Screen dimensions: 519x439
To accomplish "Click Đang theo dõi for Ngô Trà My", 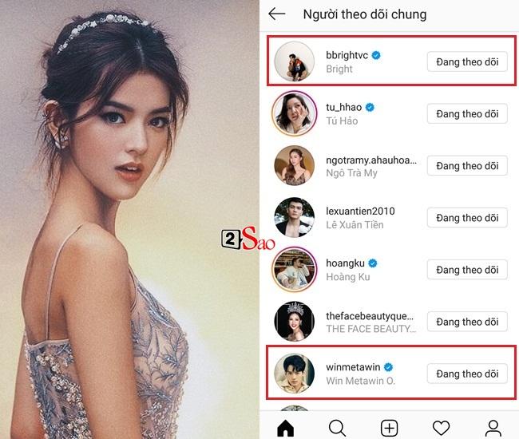I will [467, 165].
